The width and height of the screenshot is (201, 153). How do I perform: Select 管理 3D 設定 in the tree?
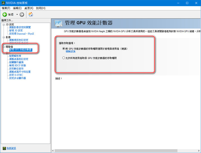coord(16,30)
